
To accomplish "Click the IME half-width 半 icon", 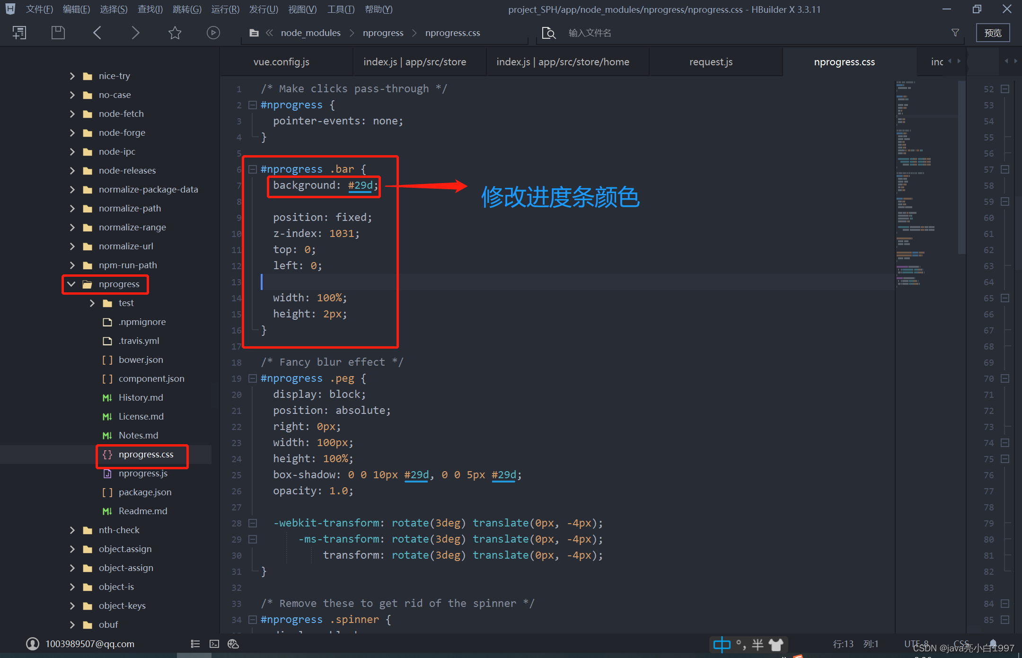I will (758, 644).
